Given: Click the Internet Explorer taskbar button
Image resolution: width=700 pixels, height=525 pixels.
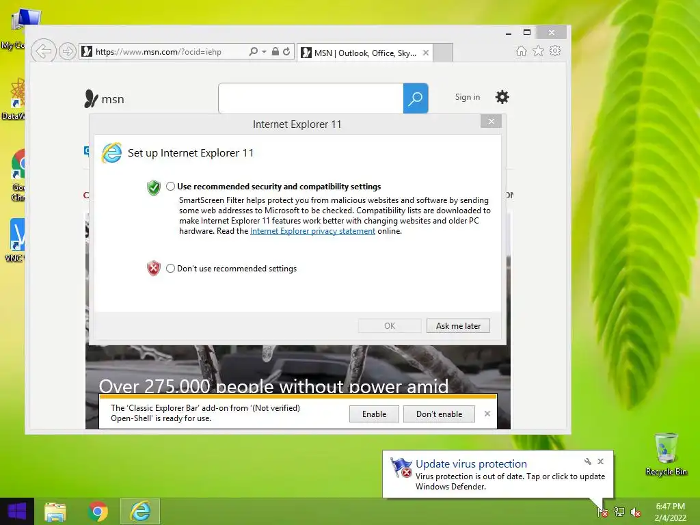Looking at the screenshot, I should click(x=140, y=511).
